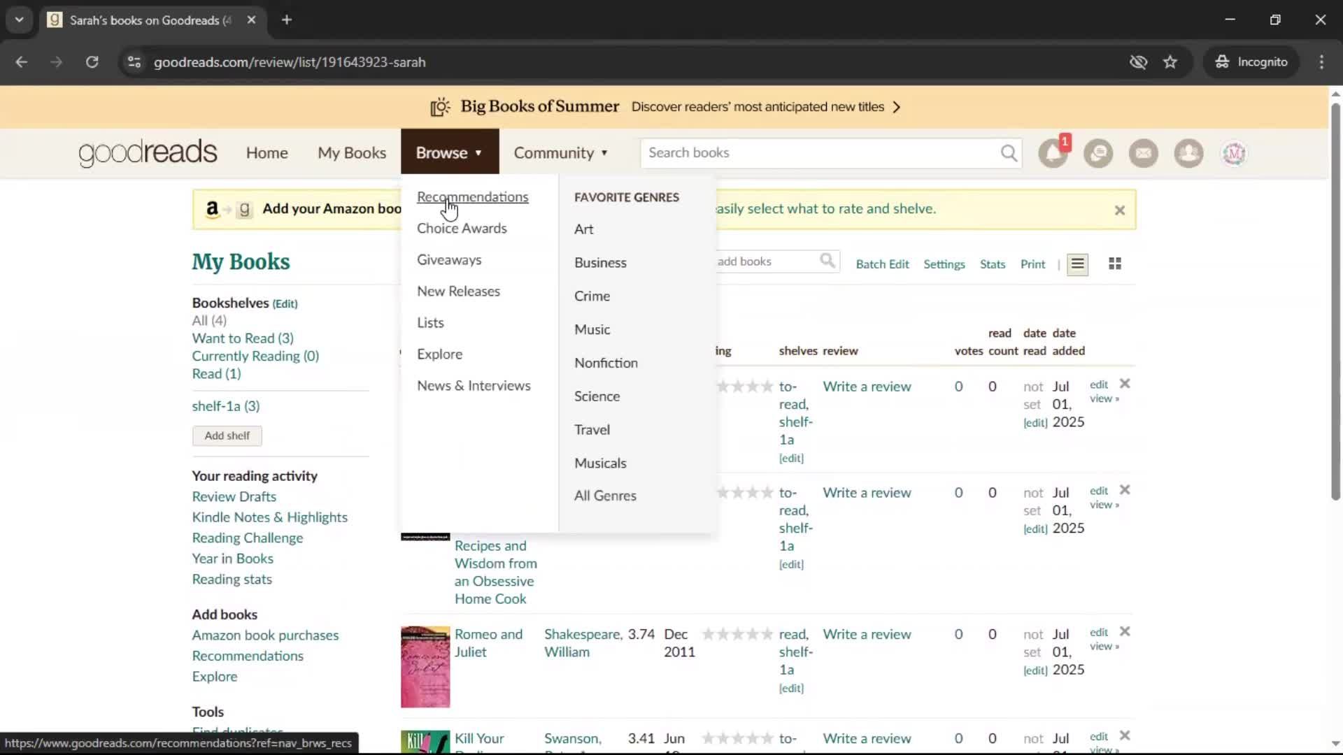Choose the Art genre
The width and height of the screenshot is (1343, 755).
(583, 229)
